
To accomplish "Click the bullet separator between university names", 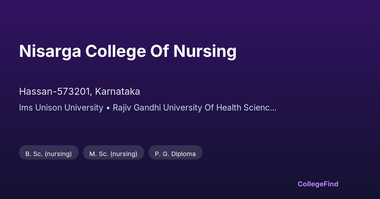I will pyautogui.click(x=108, y=108).
